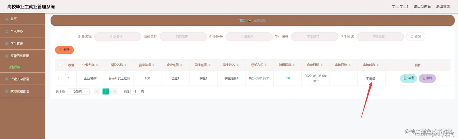The height and width of the screenshot is (139, 458).
Task: Click the 高校毕业生就业管理系统 title
Action: point(31,7)
